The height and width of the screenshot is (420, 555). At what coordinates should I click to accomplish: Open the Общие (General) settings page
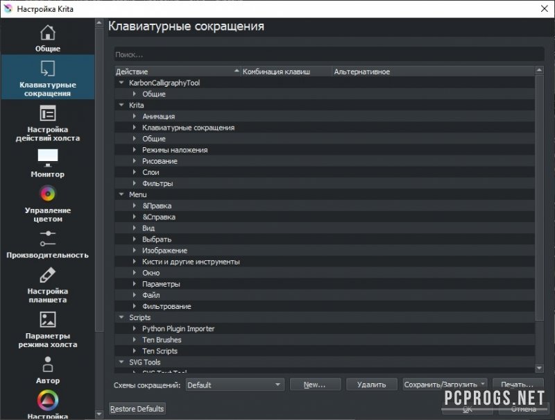pos(47,38)
